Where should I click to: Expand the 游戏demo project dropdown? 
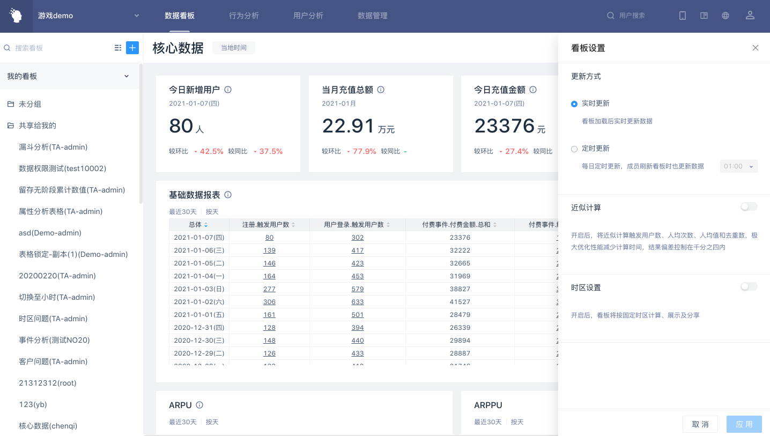pos(137,16)
